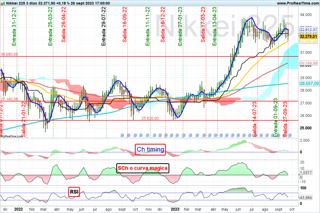Click the RSI indicator label box
Image resolution: width=320 pixels, height=213 pixels.
[x=74, y=192]
